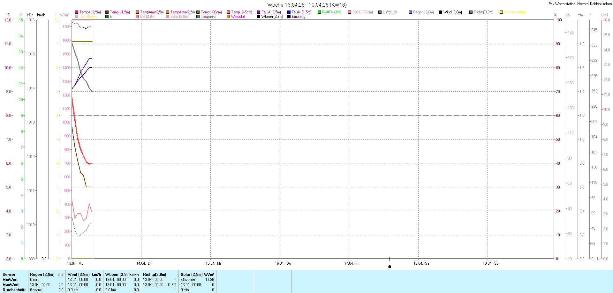Click the TempA.(2,5m) legend color square
Image resolution: width=613 pixels, height=293 pixels.
[x=77, y=12]
